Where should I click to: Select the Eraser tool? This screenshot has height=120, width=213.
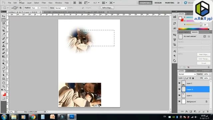click(4, 53)
